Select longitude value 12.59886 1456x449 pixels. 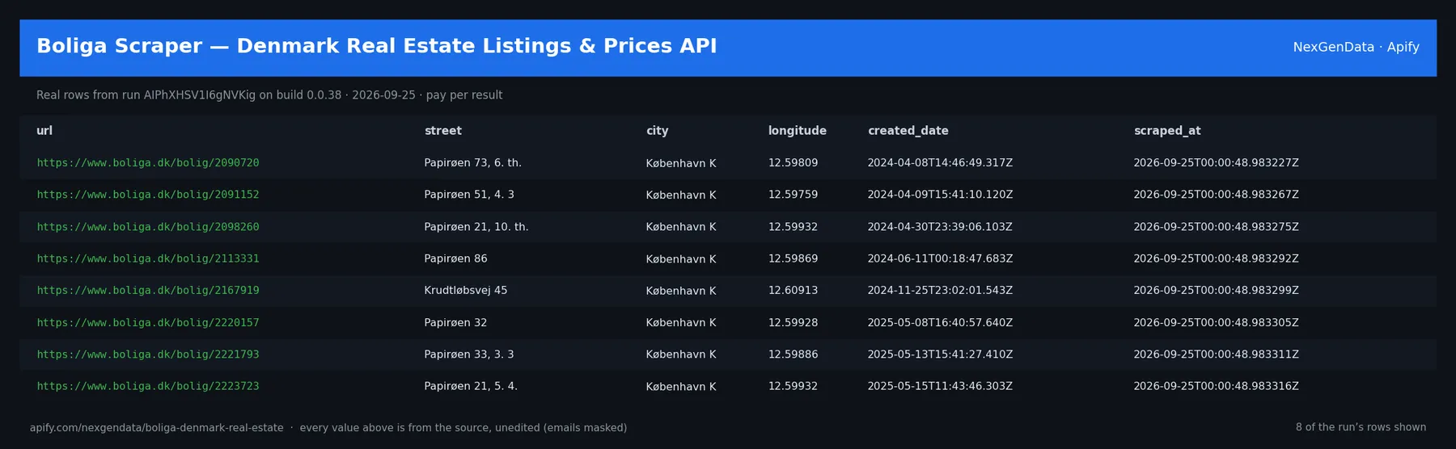point(794,355)
